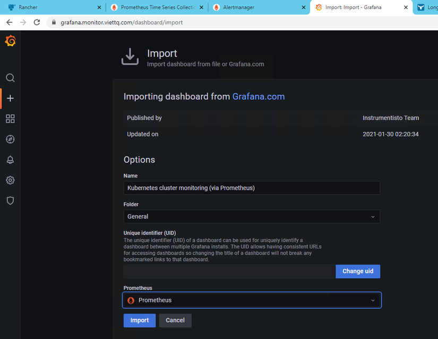Switch to the Prometheus Time Series tab
438x339 pixels.
click(157, 7)
